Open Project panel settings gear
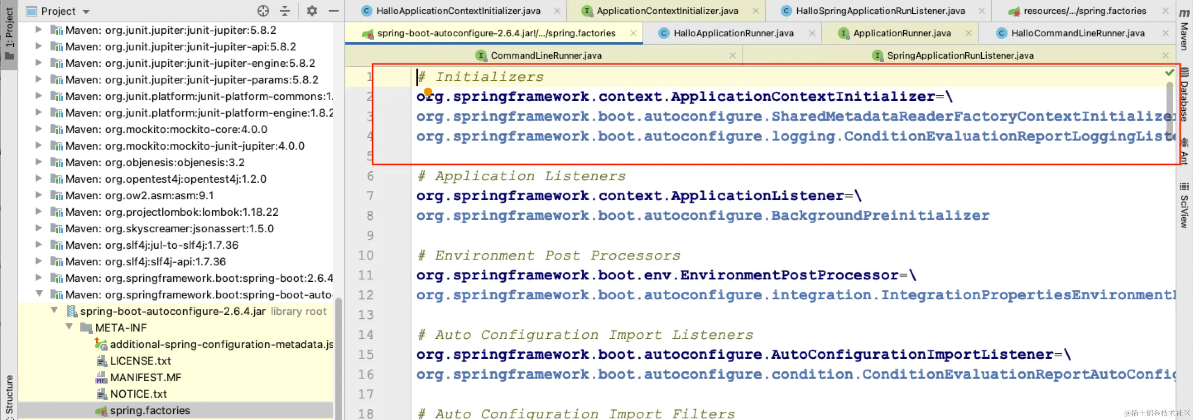 pos(312,11)
